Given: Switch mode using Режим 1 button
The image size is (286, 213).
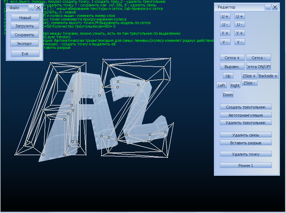Looking at the screenshot, I should coord(245,166).
